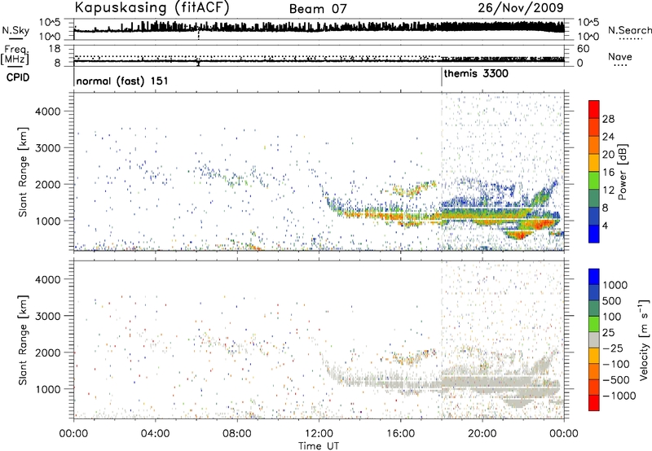Select the "500" velocity color bar label
652x451 pixels.
[611, 300]
